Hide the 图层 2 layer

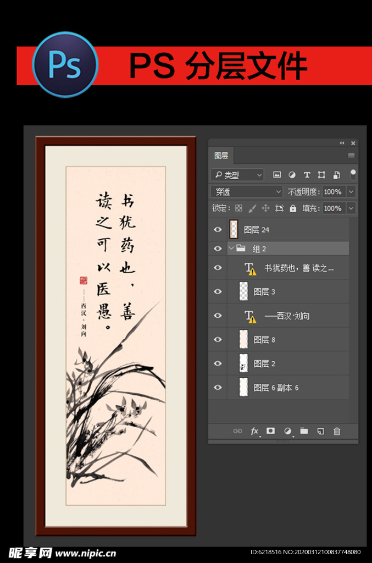click(218, 363)
